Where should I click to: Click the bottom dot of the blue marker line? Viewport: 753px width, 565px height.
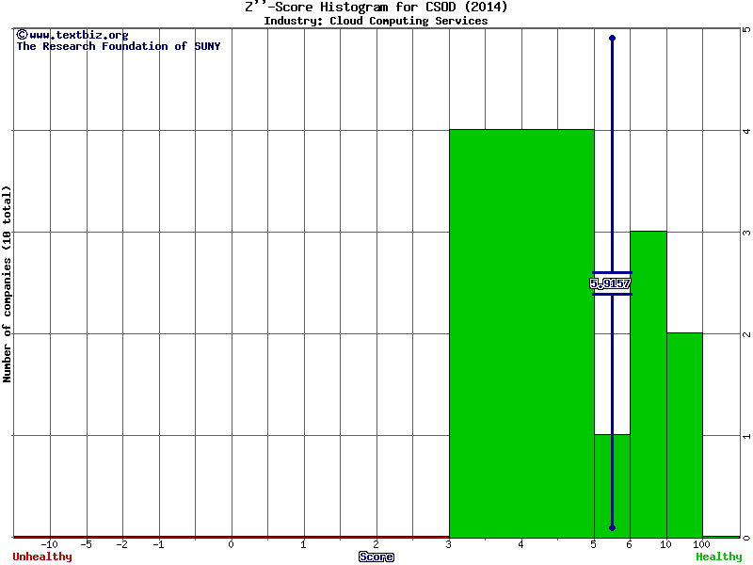[x=613, y=527]
